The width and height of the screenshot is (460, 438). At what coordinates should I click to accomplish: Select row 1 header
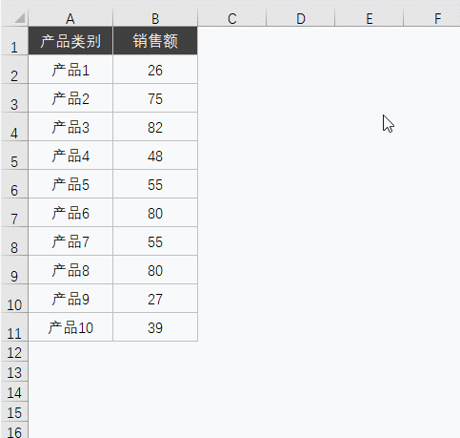(x=14, y=41)
